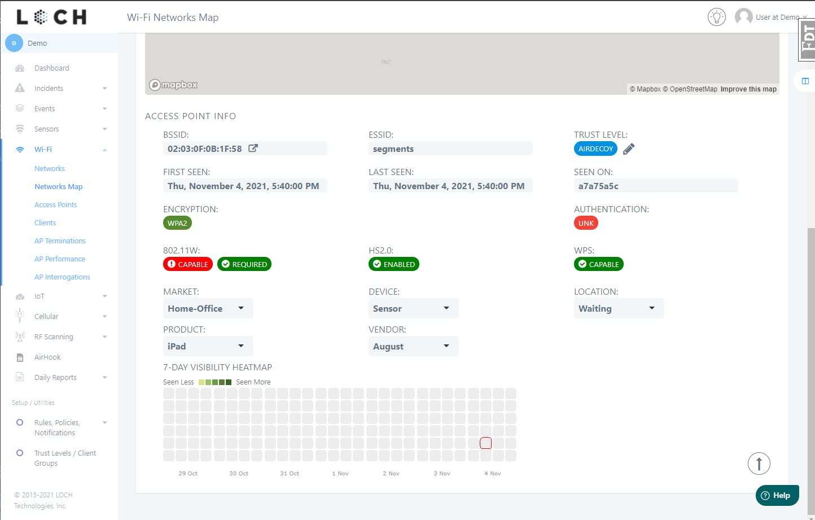Viewport: 815px width, 520px height.
Task: Open AP Interrogations page
Action: [x=63, y=277]
